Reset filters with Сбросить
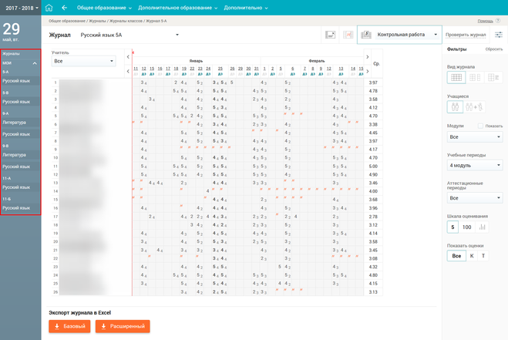The height and width of the screenshot is (340, 508). [x=493, y=49]
